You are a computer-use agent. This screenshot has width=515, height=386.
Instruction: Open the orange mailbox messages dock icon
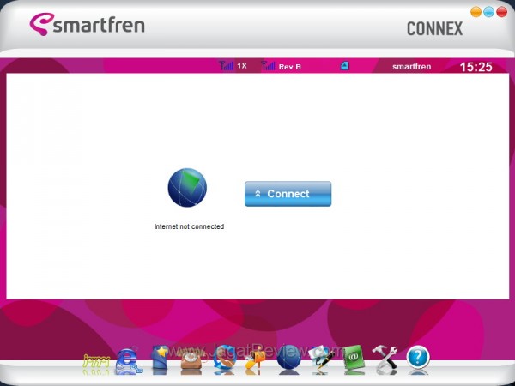point(255,359)
